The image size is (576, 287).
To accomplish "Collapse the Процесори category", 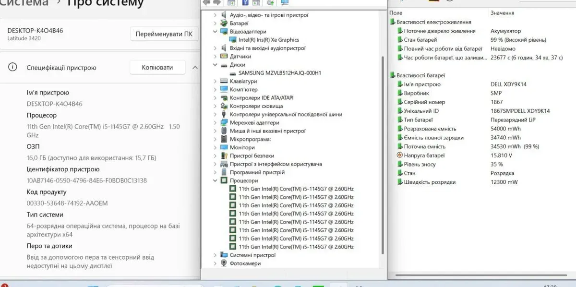I will click(x=215, y=180).
